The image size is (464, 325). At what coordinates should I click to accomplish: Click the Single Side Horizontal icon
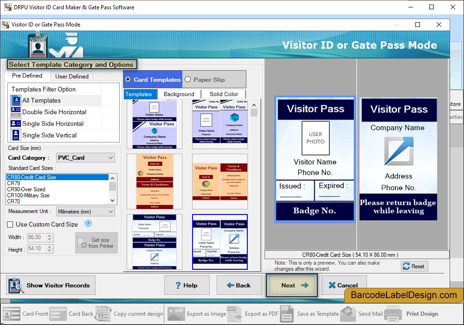(15, 123)
